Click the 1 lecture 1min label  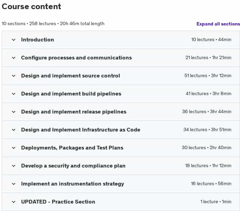[216, 202]
